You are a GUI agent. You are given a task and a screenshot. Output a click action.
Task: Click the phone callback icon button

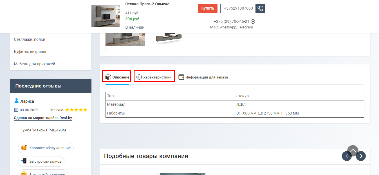pyautogui.click(x=260, y=8)
